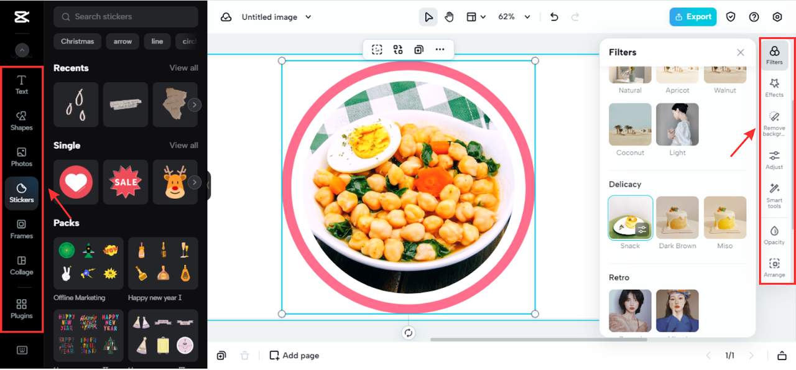Apply the Dark Brown filter
Viewport: 796px width, 370px height.
(x=677, y=218)
